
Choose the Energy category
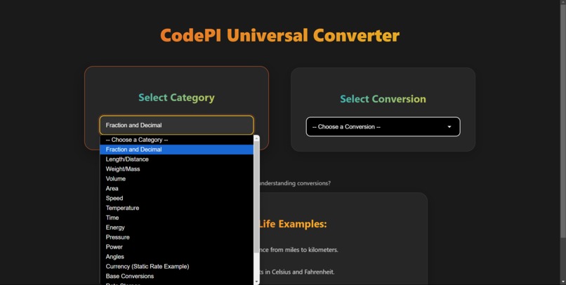(x=176, y=227)
